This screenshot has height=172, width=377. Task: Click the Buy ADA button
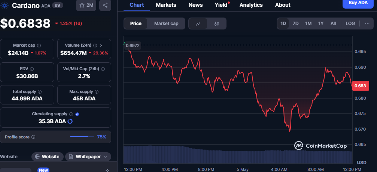coord(358,3)
